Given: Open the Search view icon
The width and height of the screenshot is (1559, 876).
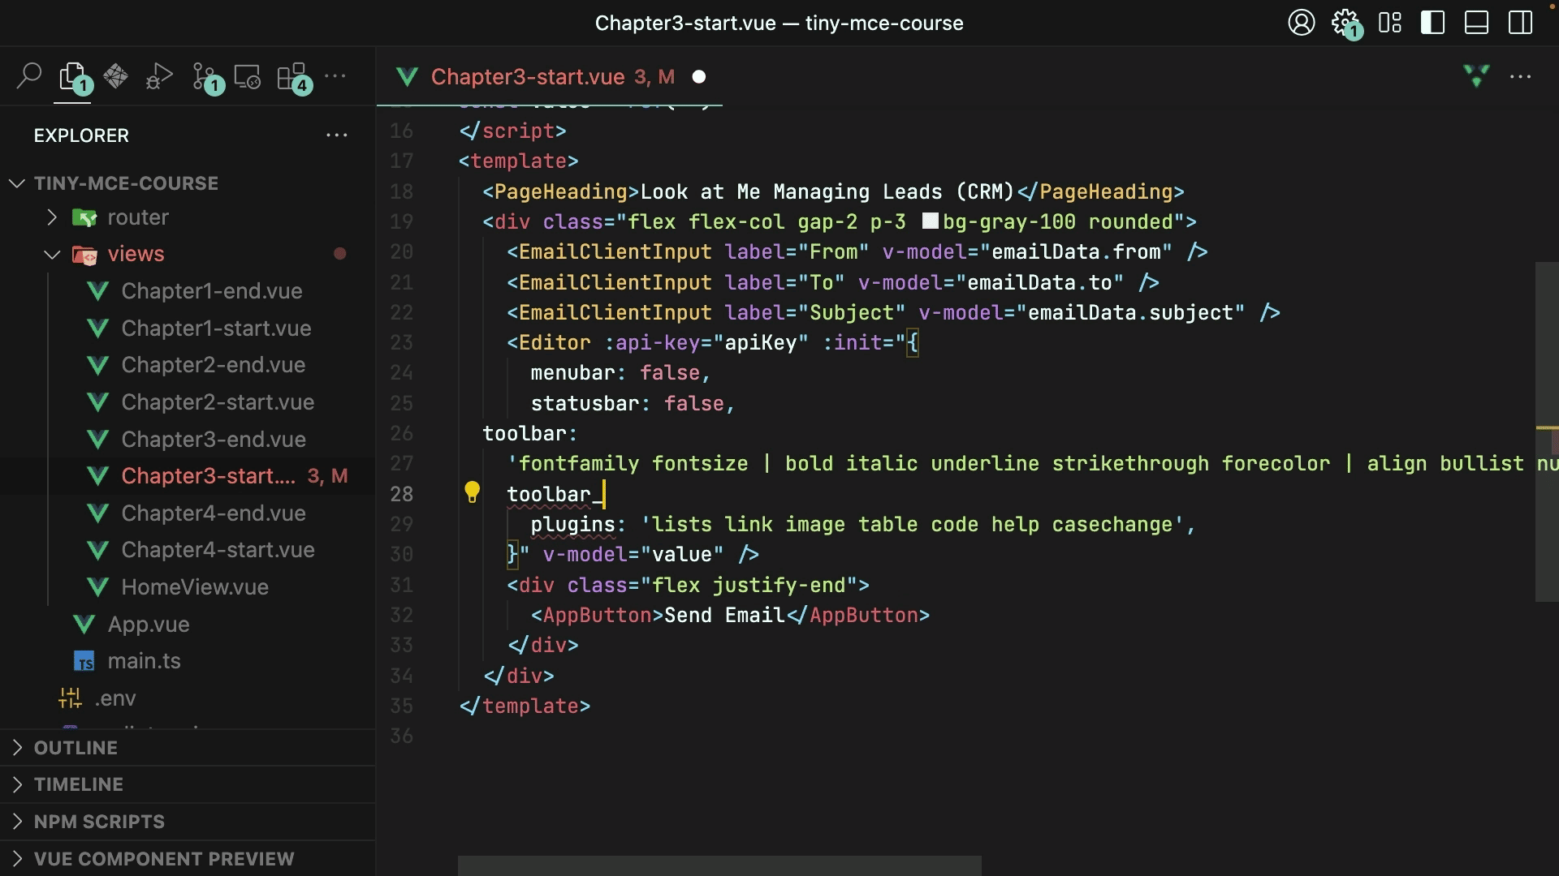Looking at the screenshot, I should (29, 76).
